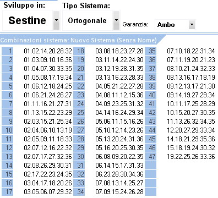Image resolution: width=218 pixels, height=198 pixels.
Task: Select row number 1 header cell
Action: [8, 51]
